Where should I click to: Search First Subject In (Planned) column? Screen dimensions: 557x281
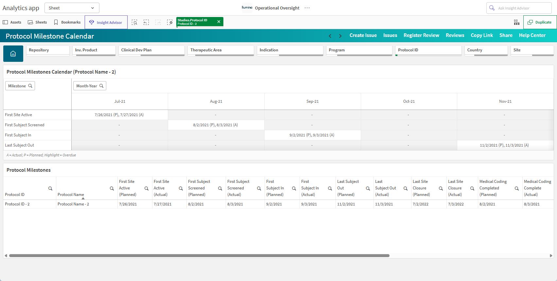[294, 188]
